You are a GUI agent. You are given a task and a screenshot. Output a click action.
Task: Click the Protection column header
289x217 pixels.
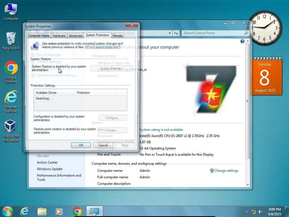[96, 93]
